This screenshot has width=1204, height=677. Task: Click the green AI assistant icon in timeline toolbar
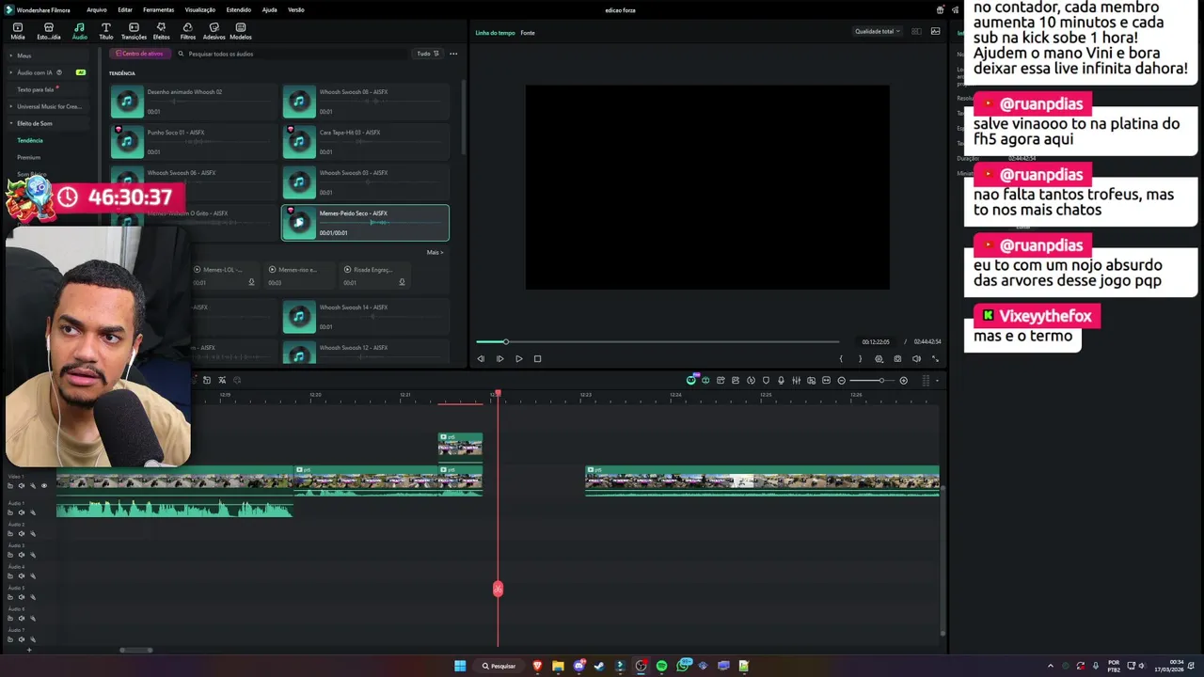(691, 380)
